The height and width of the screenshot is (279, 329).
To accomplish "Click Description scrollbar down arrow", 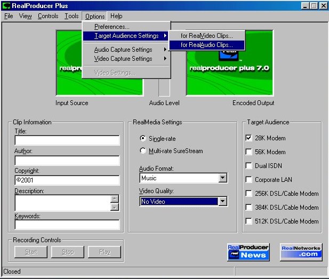I will click(115, 207).
